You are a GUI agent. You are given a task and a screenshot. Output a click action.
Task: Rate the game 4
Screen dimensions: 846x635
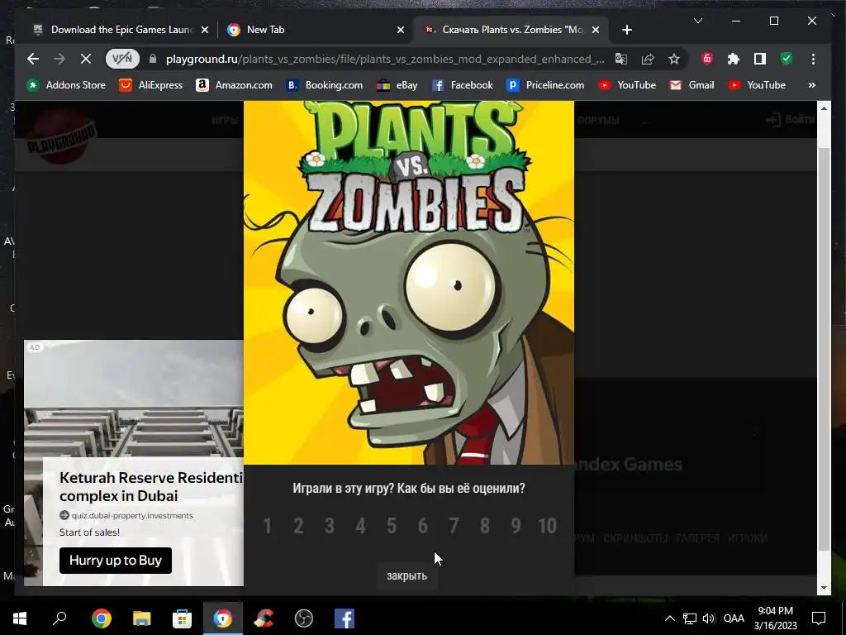tap(360, 526)
